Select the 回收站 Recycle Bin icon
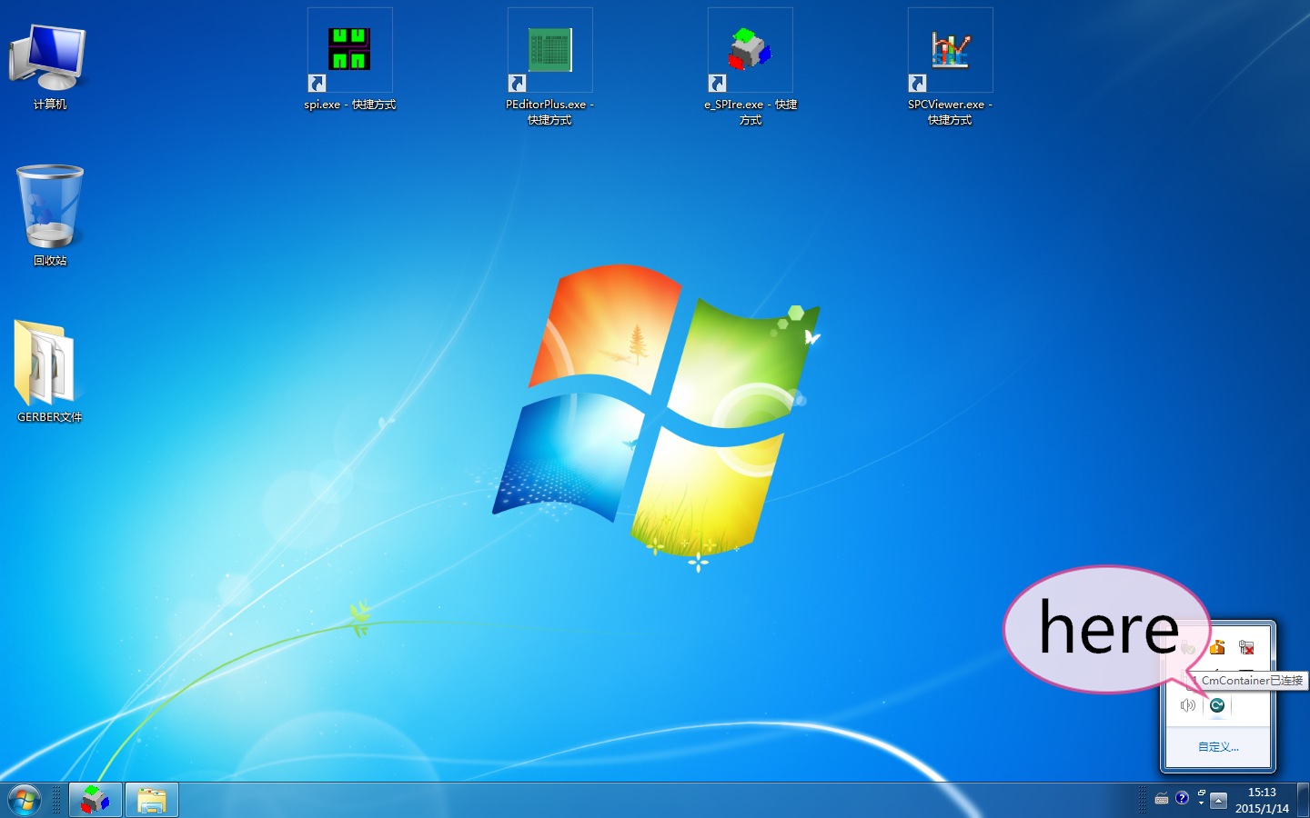 tap(49, 209)
